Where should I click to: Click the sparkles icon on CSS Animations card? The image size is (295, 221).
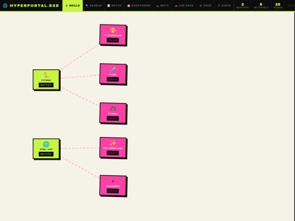coord(113,143)
